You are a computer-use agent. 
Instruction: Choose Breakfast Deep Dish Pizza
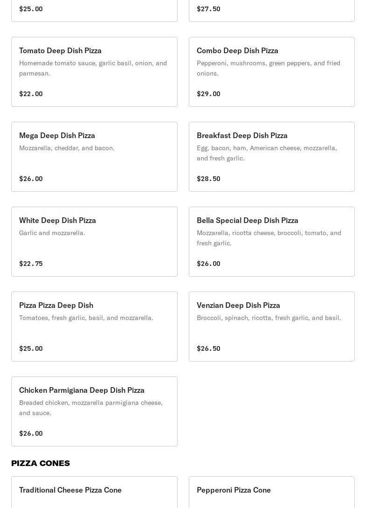(271, 157)
